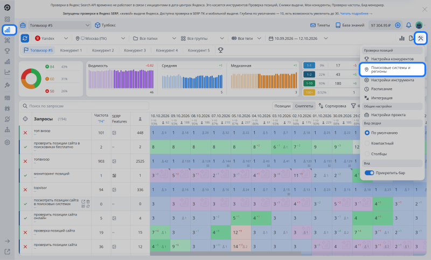
Task: Follow Читать подробнее link
Action: pos(356,13)
